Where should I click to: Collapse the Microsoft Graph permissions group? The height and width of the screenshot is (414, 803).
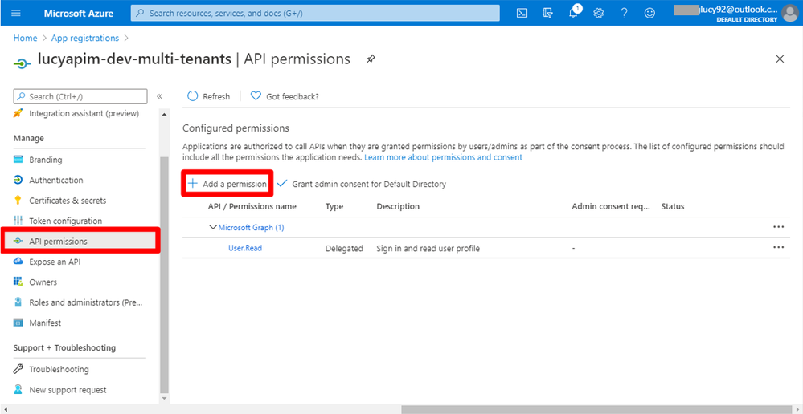coord(213,227)
